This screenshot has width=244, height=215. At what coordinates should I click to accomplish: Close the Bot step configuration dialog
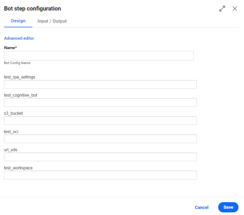235,8
